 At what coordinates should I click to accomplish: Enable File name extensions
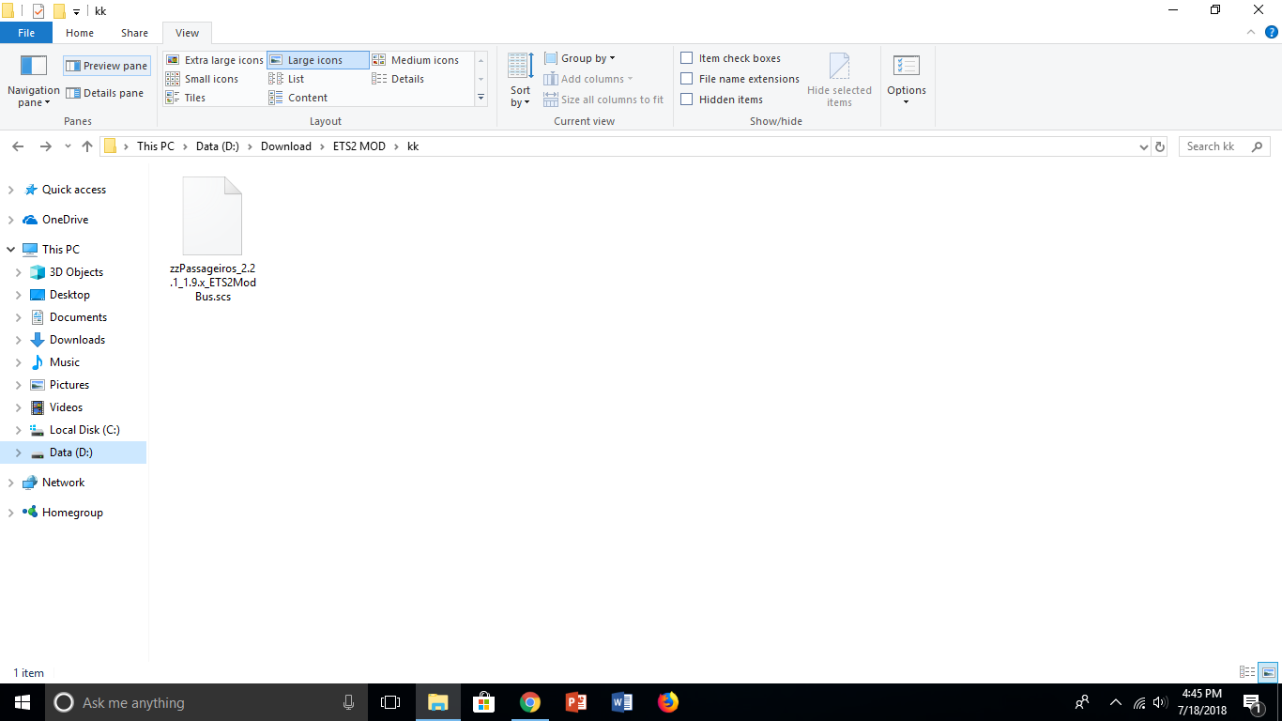click(x=686, y=79)
